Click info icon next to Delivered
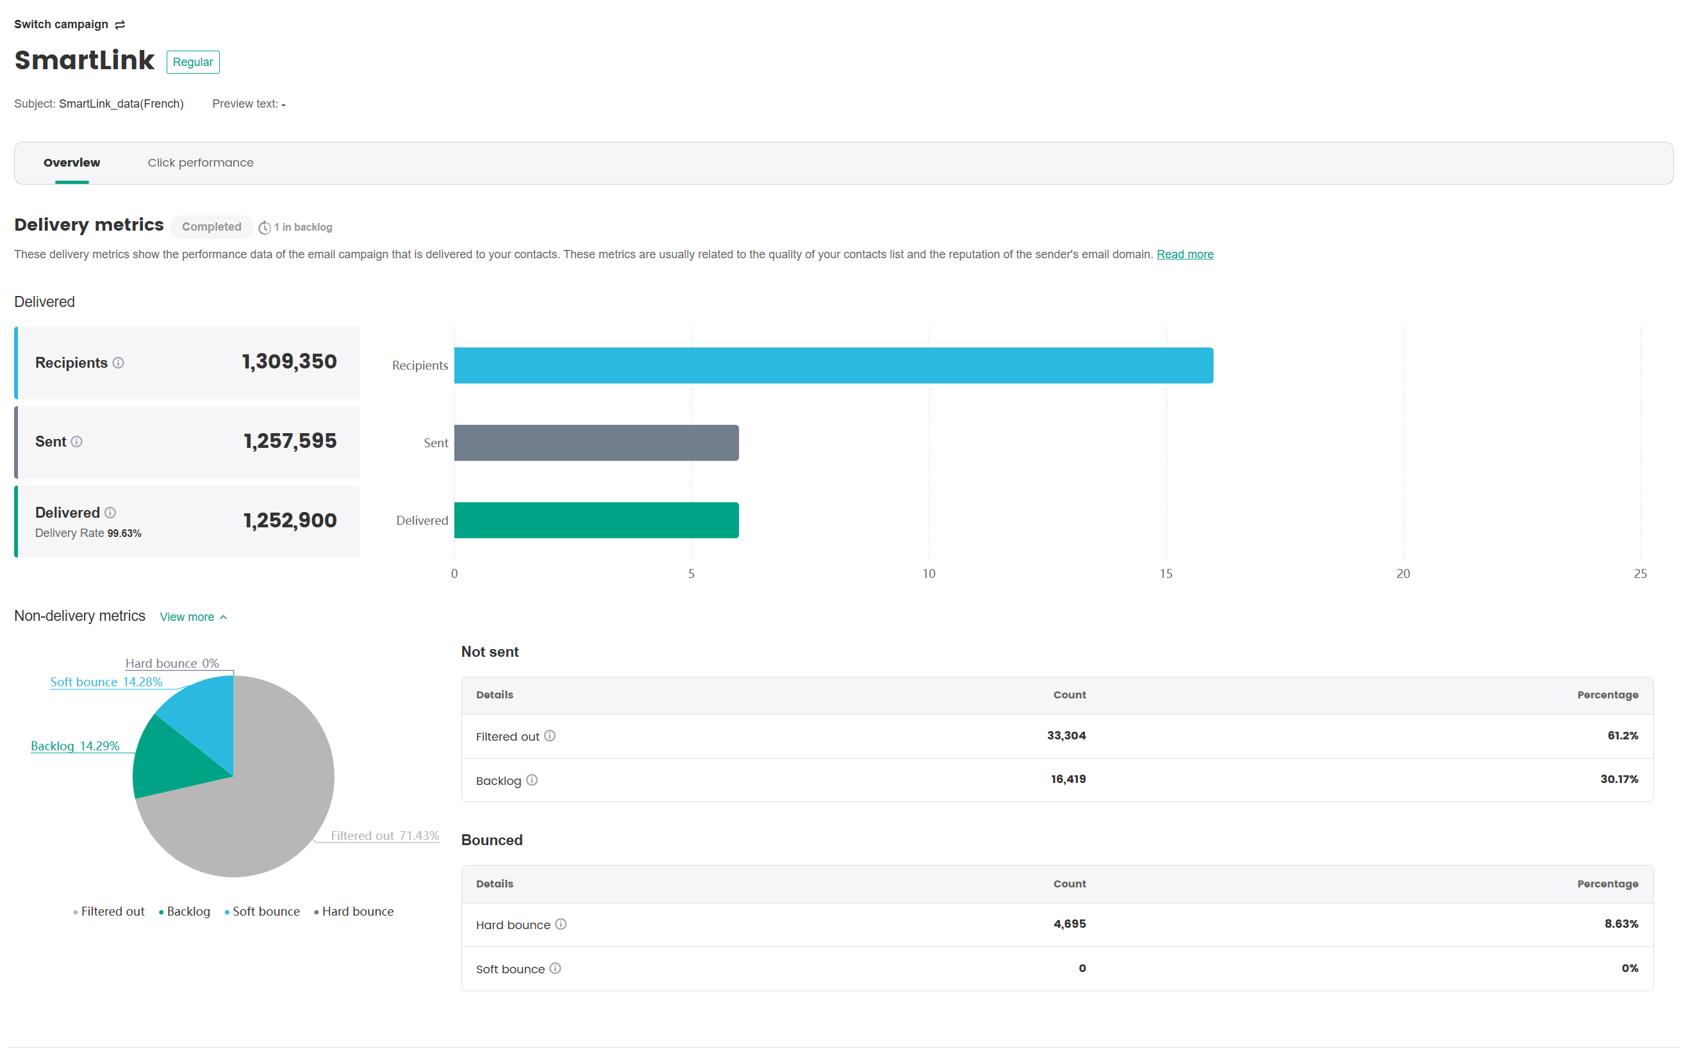1690x1063 pixels. [x=110, y=513]
